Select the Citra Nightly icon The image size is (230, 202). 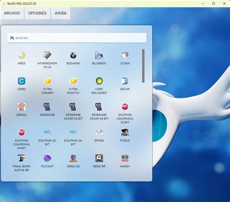pos(73,81)
